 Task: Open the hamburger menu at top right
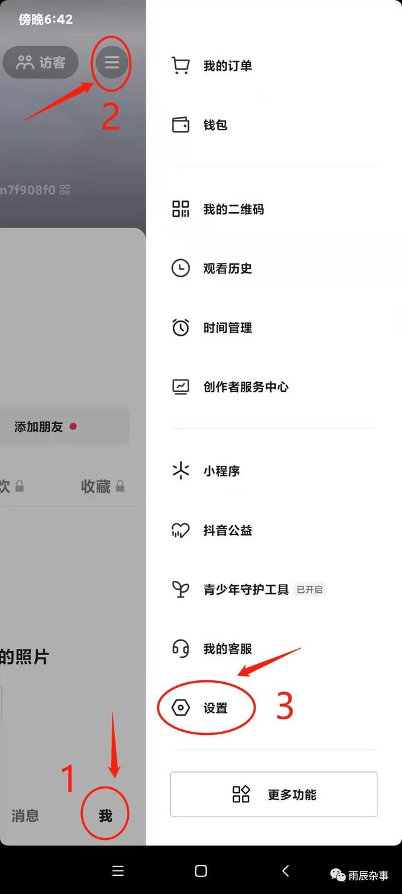pos(112,62)
